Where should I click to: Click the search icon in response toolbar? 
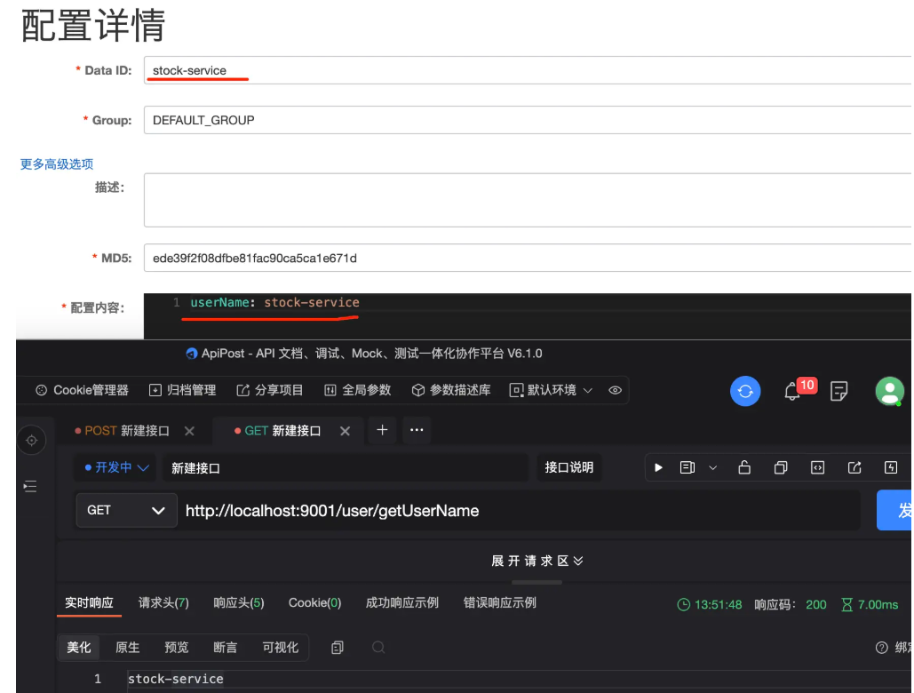pos(378,648)
